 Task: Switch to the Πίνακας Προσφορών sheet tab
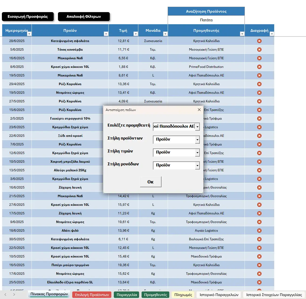[x=49, y=294]
